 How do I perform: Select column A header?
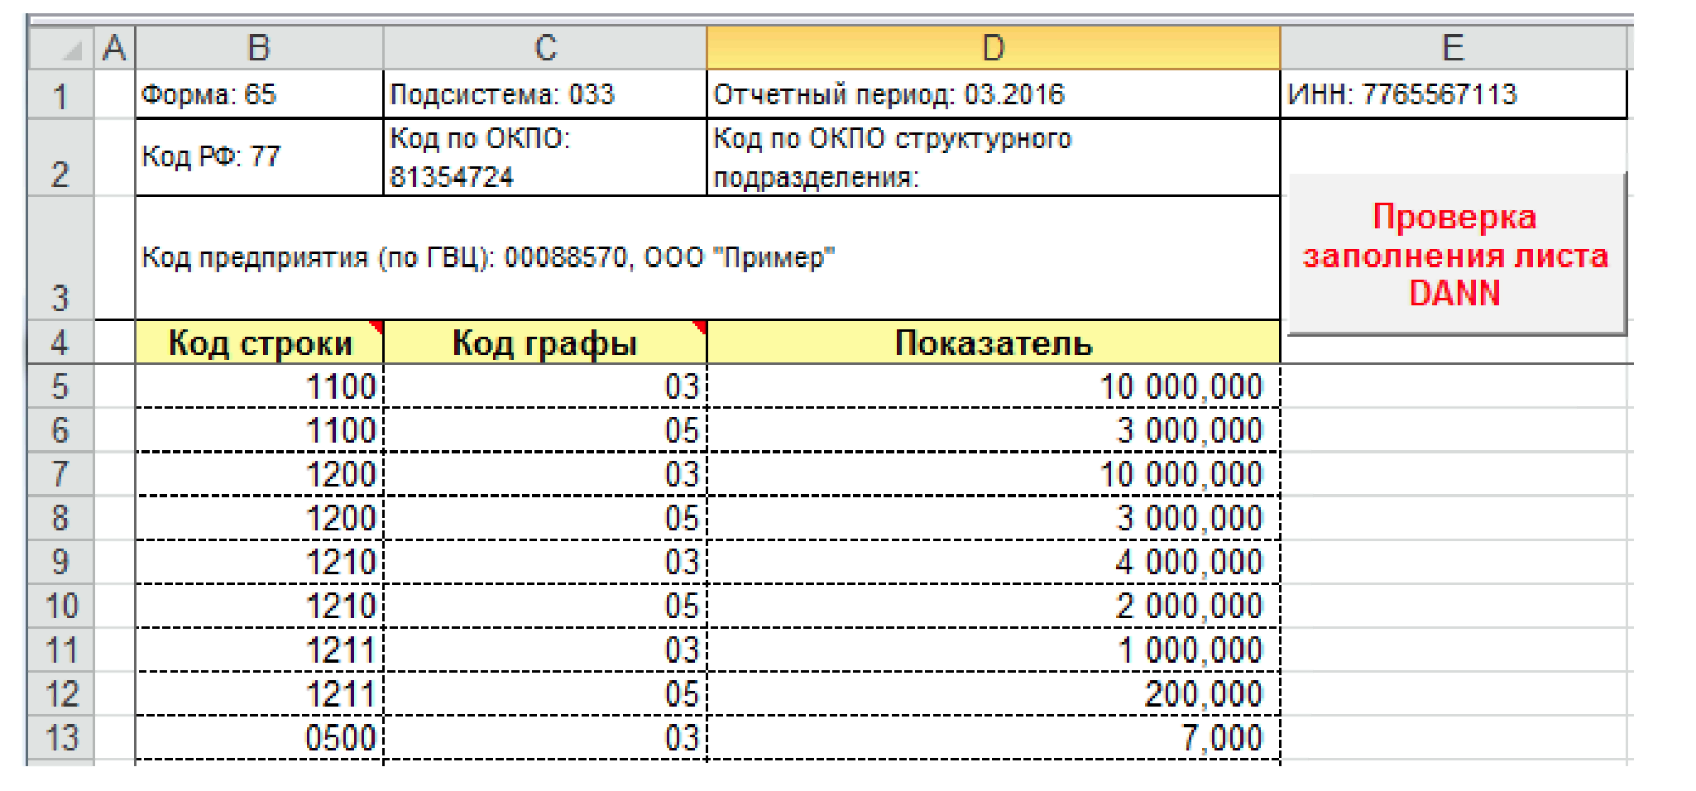point(115,49)
